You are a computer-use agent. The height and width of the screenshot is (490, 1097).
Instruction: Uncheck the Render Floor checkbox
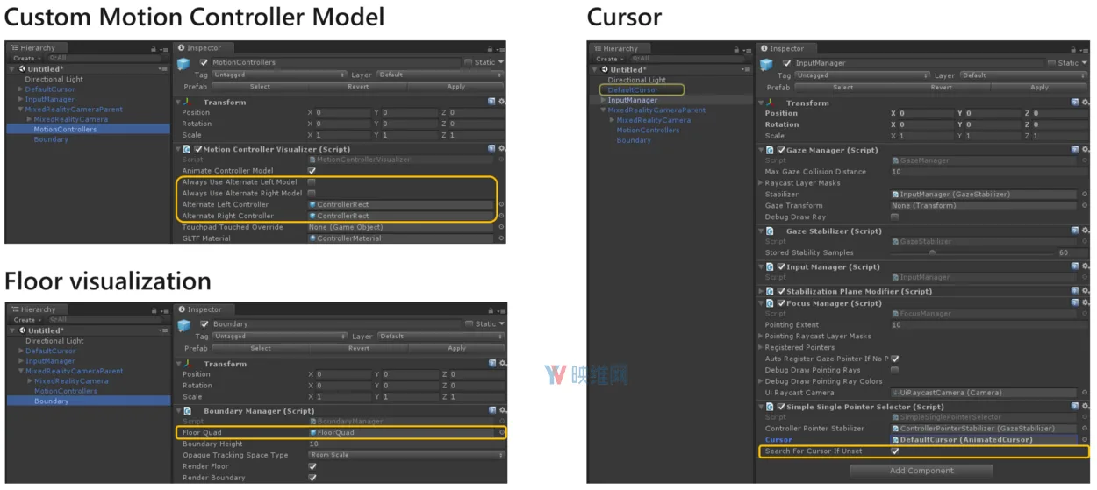click(312, 466)
